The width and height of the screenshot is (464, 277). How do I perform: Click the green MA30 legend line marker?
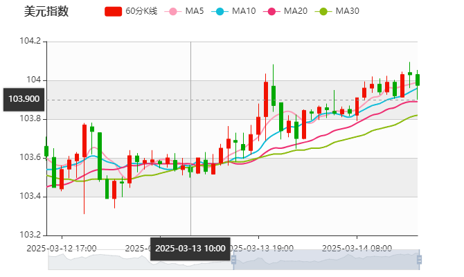point(323,11)
